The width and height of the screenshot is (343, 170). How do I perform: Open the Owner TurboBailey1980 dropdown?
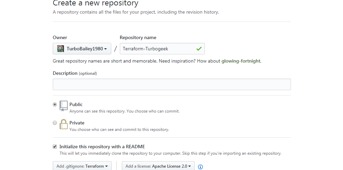(82, 49)
